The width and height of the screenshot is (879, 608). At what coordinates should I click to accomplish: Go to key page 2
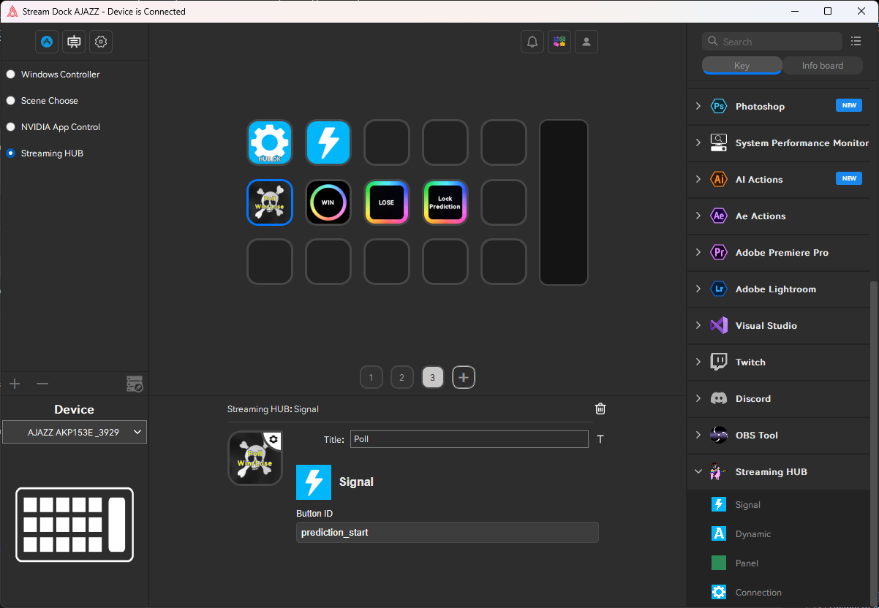coord(402,378)
